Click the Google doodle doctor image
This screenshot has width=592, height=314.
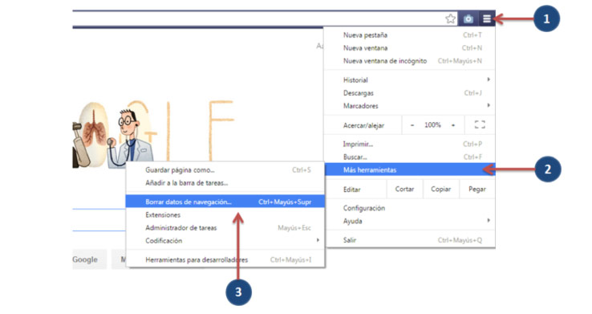click(x=129, y=138)
